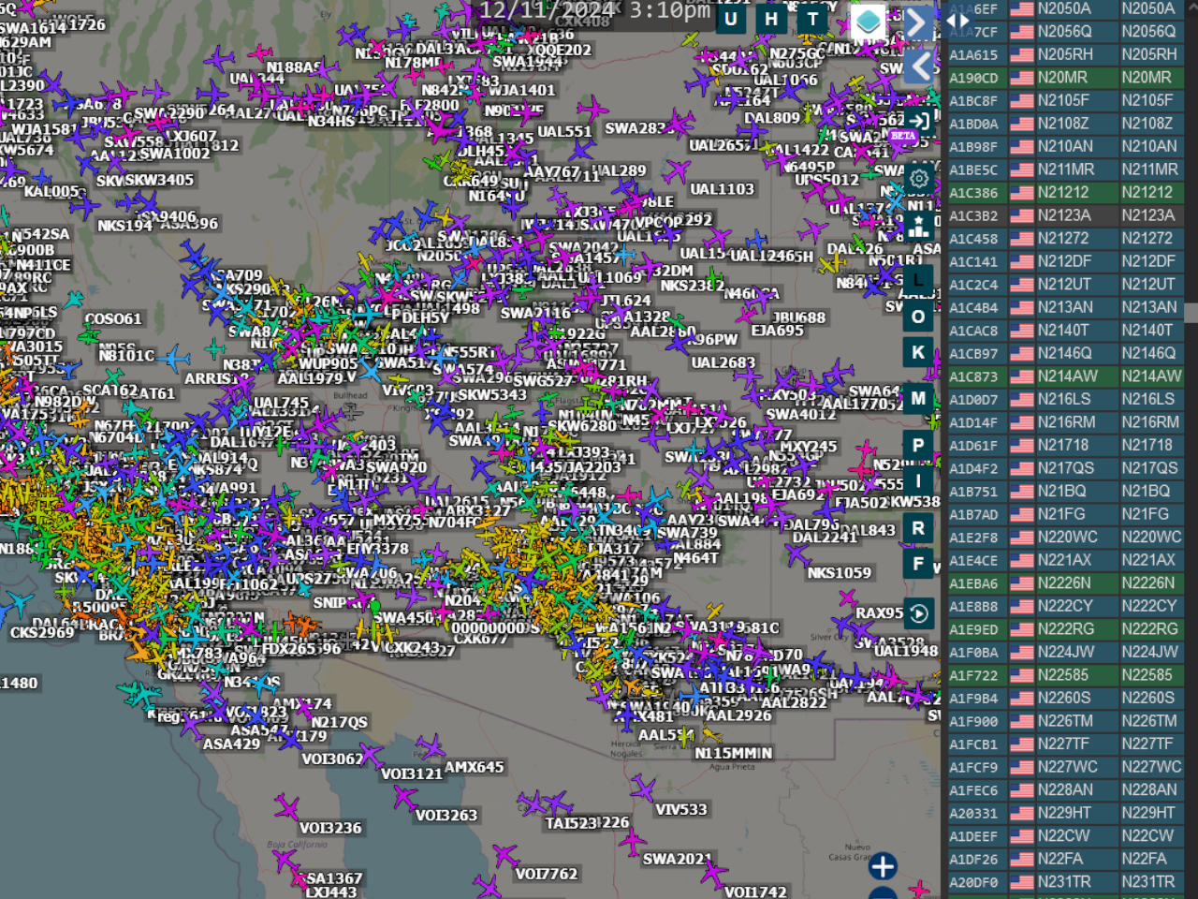Image resolution: width=1198 pixels, height=899 pixels.
Task: Toggle the O button
Action: tap(918, 317)
